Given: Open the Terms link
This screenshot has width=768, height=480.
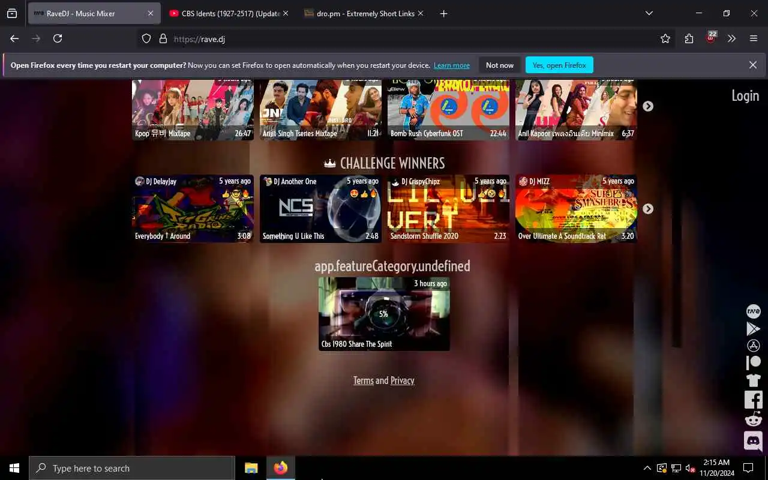Looking at the screenshot, I should click(x=363, y=380).
